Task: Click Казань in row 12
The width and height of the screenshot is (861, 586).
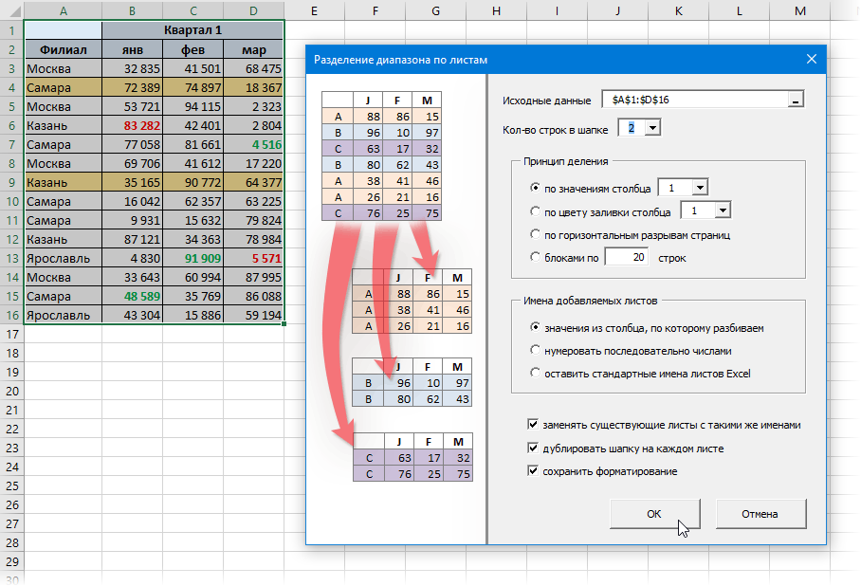Action: pyautogui.click(x=64, y=240)
